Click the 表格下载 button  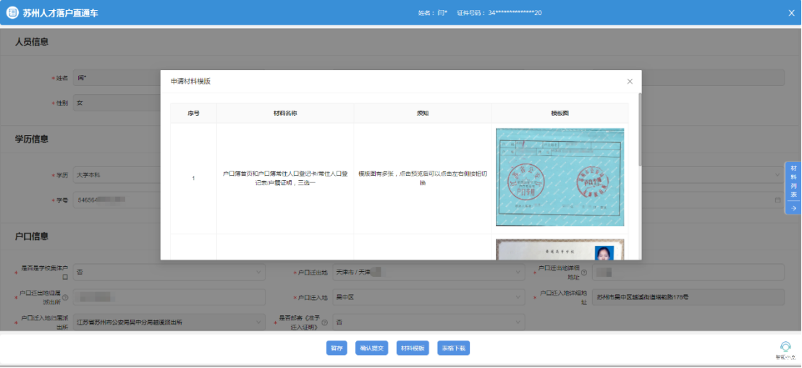coord(454,348)
